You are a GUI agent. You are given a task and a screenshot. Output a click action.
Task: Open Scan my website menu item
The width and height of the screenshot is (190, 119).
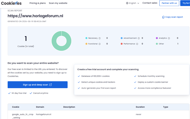point(58,3)
